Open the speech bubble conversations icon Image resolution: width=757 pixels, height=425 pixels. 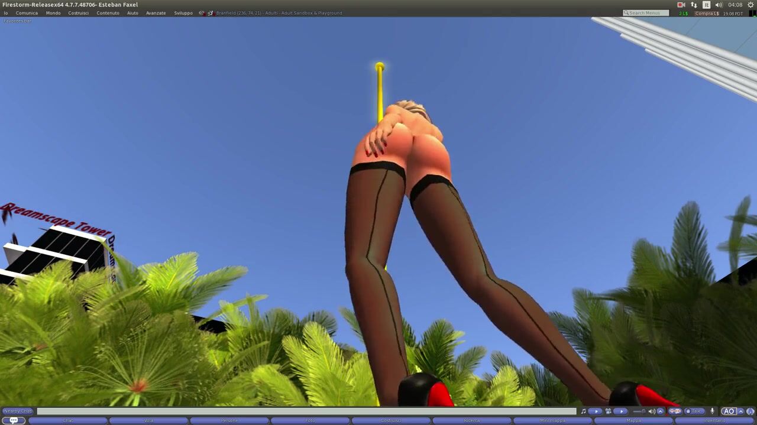(14, 420)
